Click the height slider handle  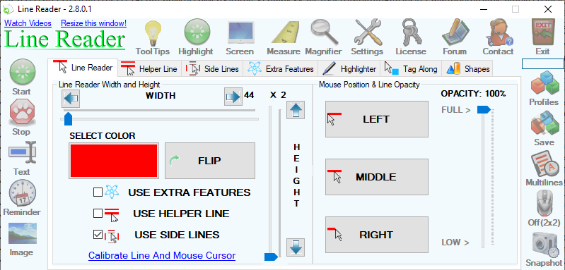click(271, 257)
